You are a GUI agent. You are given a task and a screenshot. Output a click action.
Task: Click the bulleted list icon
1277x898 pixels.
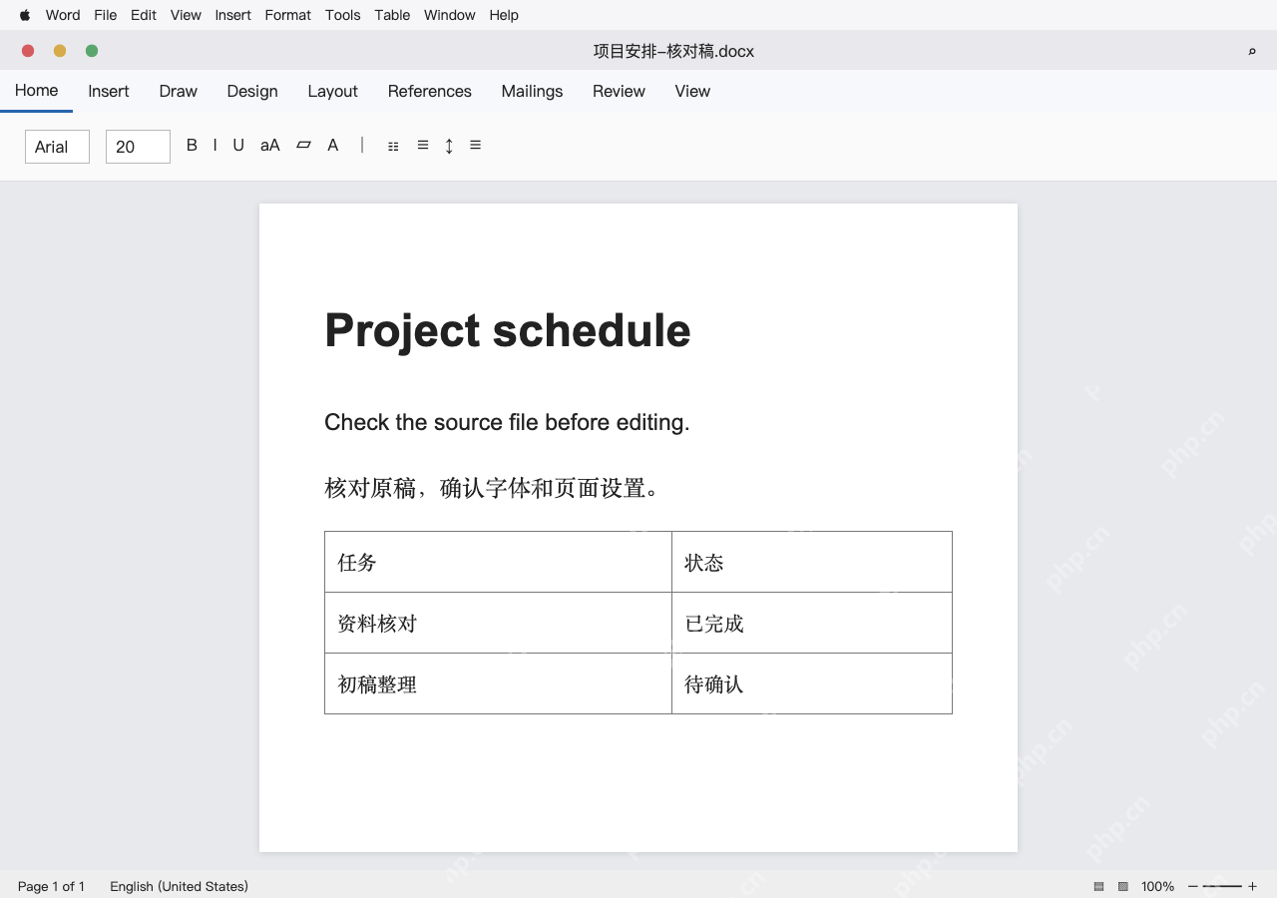point(393,147)
